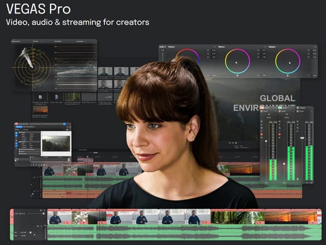Click the green track icon atop second mixer channel
This screenshot has width=326, height=245.
click(280, 108)
